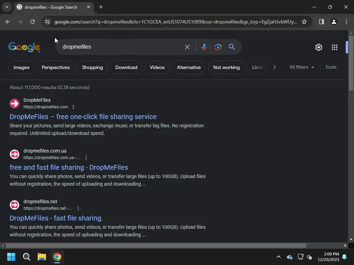The width and height of the screenshot is (354, 265).
Task: Open search Tools
Action: pyautogui.click(x=330, y=67)
